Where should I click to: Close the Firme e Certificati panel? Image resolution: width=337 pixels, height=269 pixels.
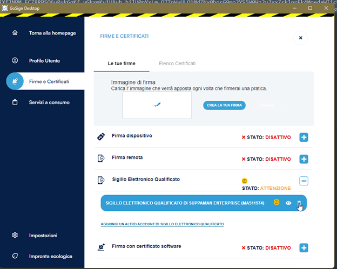click(x=300, y=38)
